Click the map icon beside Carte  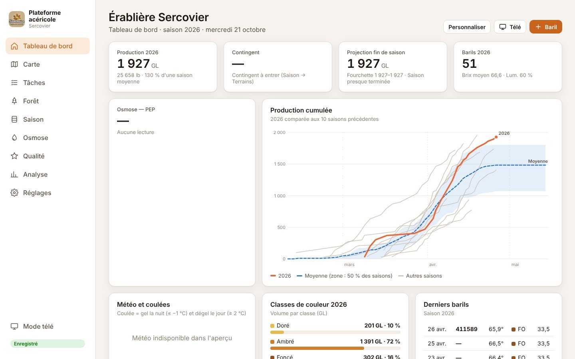[x=14, y=64]
